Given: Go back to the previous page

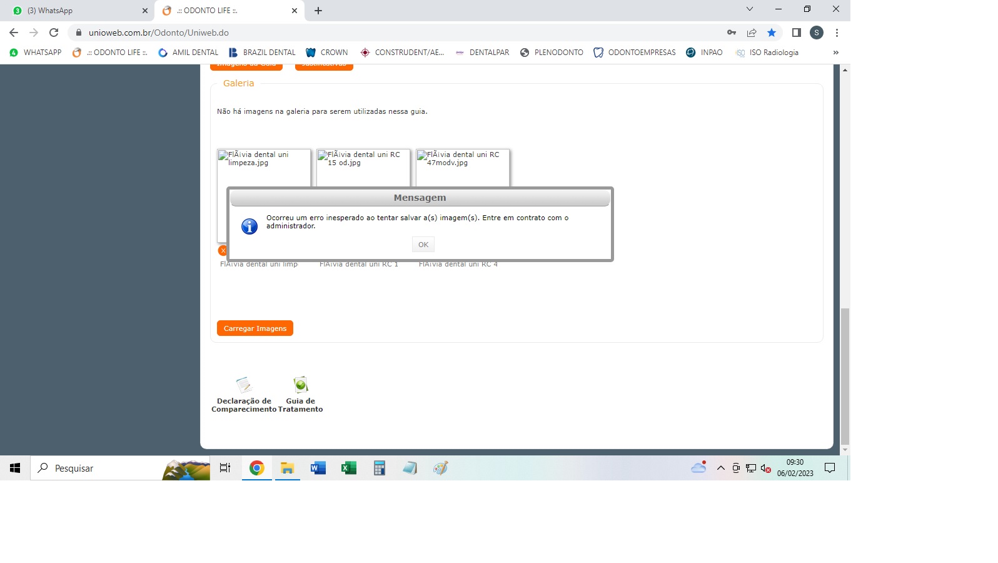Looking at the screenshot, I should (x=14, y=33).
